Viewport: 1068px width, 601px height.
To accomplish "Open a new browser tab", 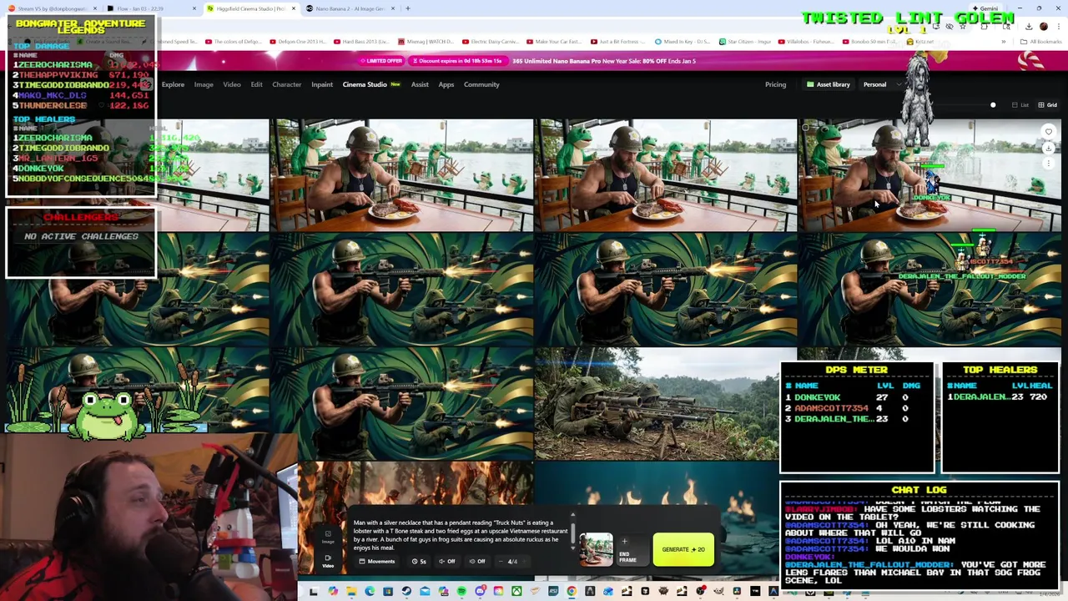I will 408,8.
